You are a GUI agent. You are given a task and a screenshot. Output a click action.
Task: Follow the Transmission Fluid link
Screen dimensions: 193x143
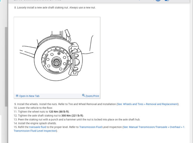[91, 127]
